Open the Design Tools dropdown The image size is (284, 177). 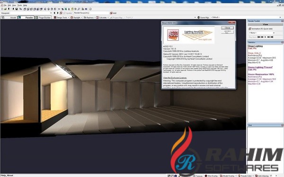(x=68, y=18)
